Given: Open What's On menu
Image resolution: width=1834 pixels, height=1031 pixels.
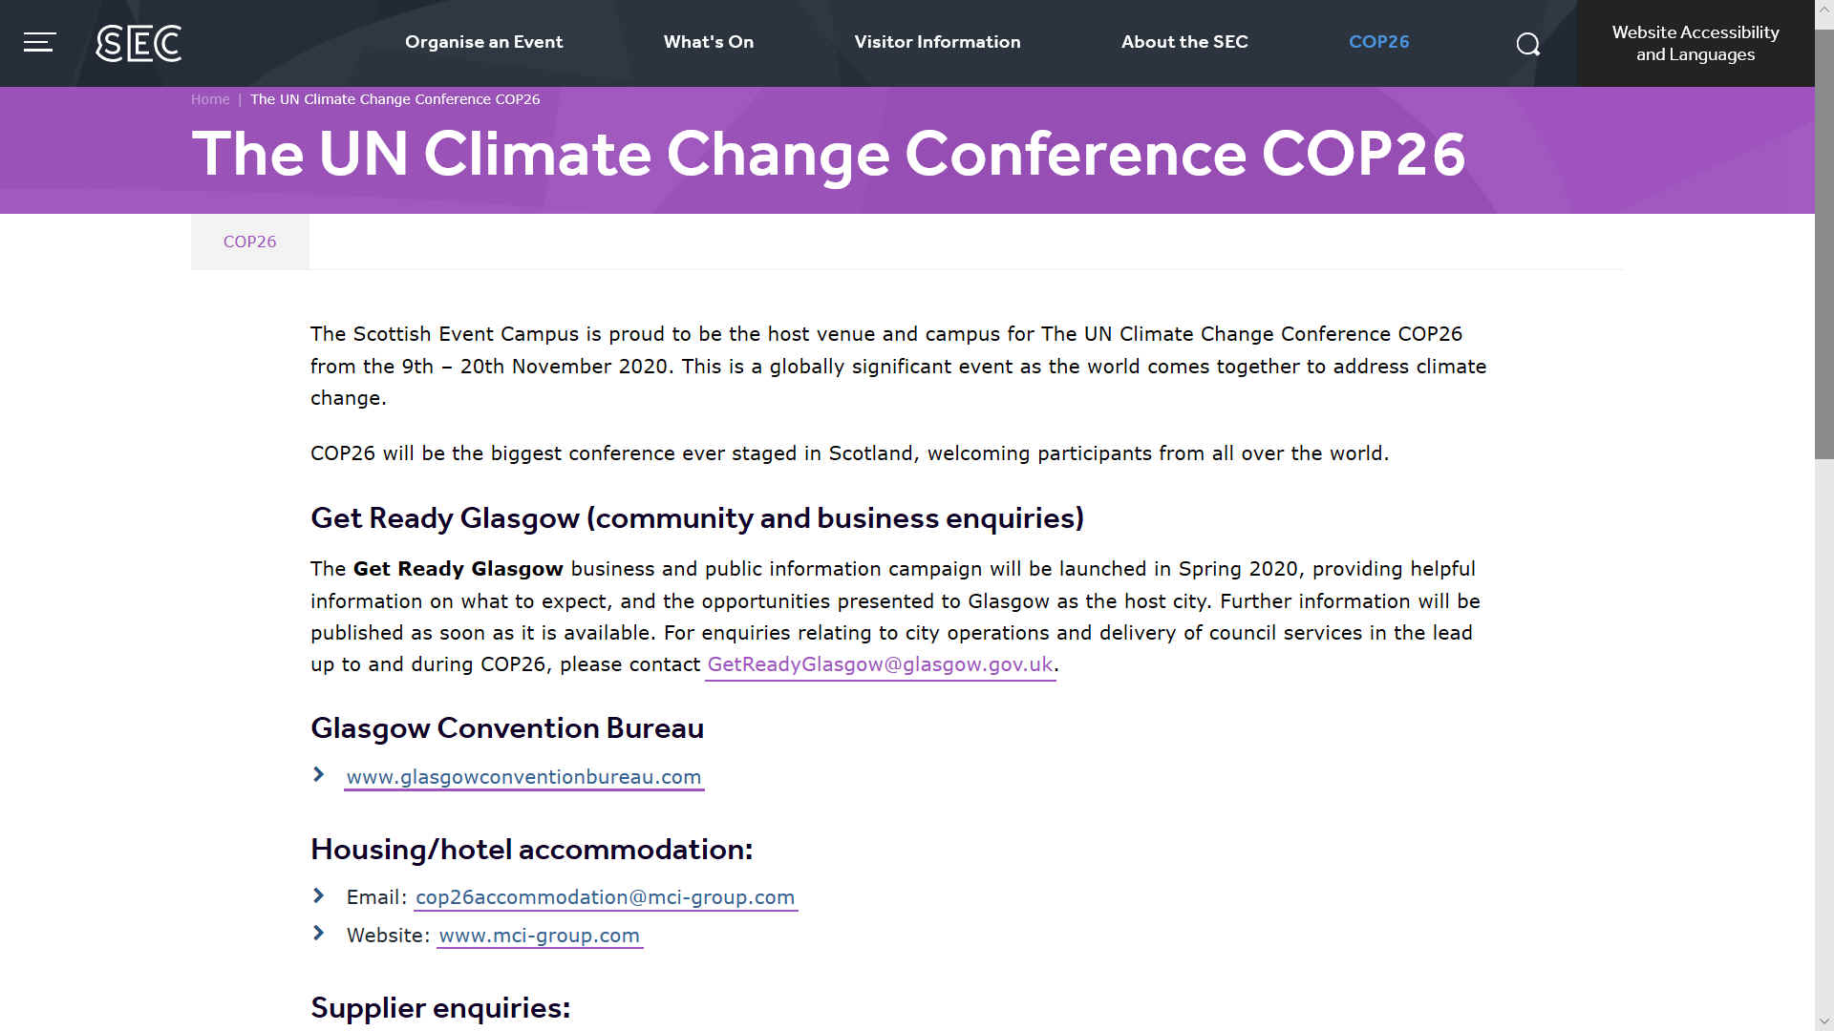Looking at the screenshot, I should pos(709,42).
